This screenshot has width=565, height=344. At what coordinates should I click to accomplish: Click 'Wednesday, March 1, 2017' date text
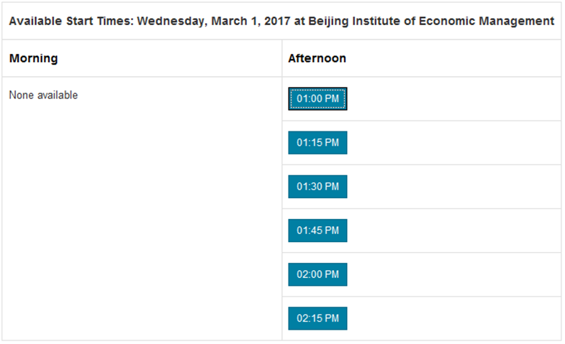point(214,21)
